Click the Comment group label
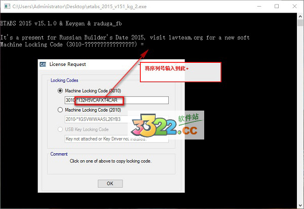This screenshot has height=209, width=304. tap(59, 154)
